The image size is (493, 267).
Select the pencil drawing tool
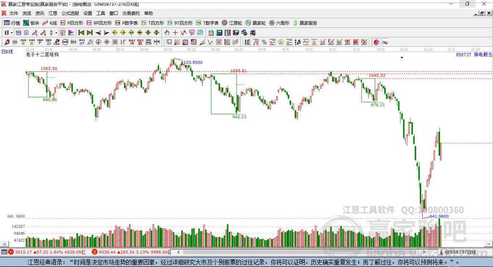(7, 42)
